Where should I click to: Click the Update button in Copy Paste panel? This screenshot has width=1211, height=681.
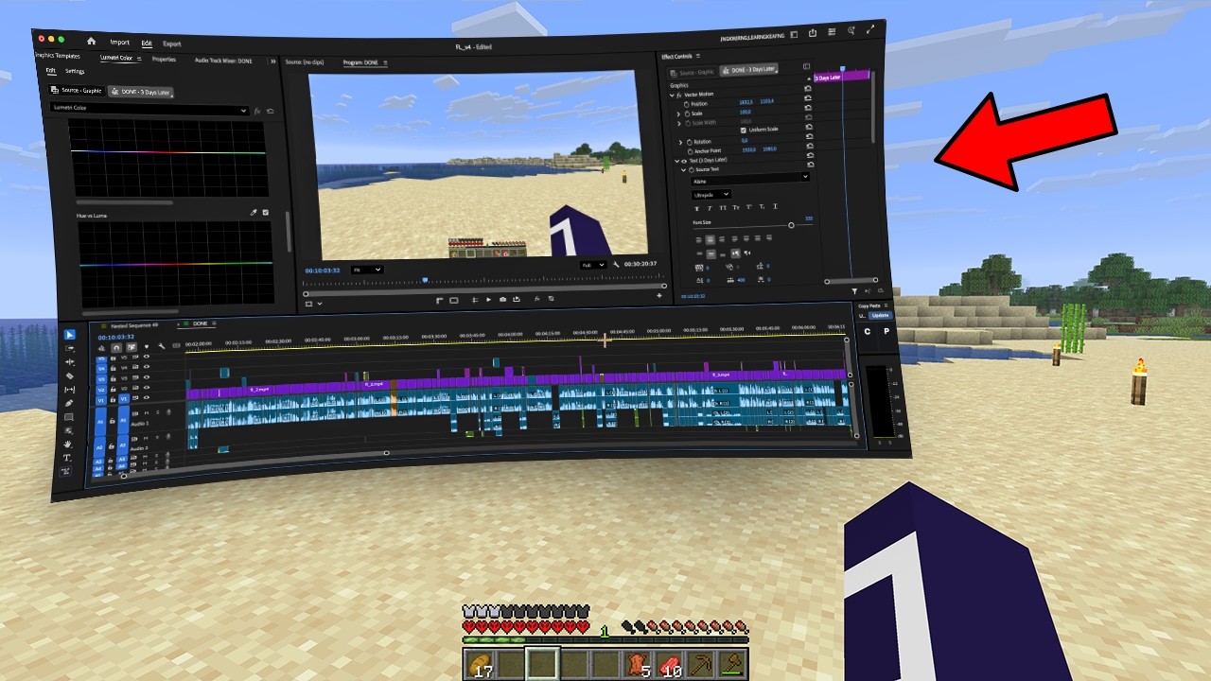click(x=880, y=315)
